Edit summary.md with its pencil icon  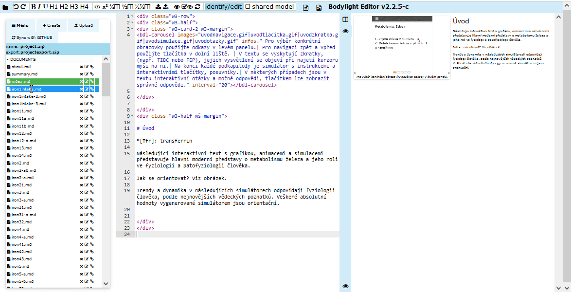click(x=87, y=74)
